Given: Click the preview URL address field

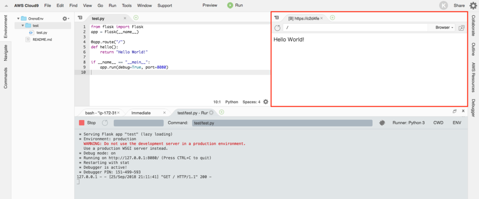Looking at the screenshot, I should 356,28.
